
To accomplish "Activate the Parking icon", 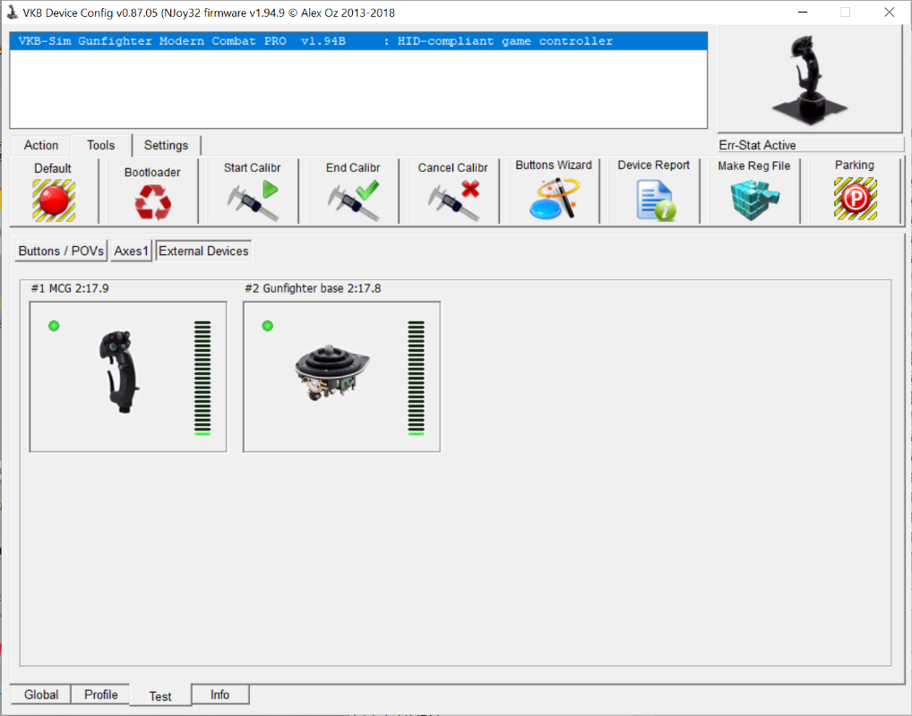I will (855, 199).
